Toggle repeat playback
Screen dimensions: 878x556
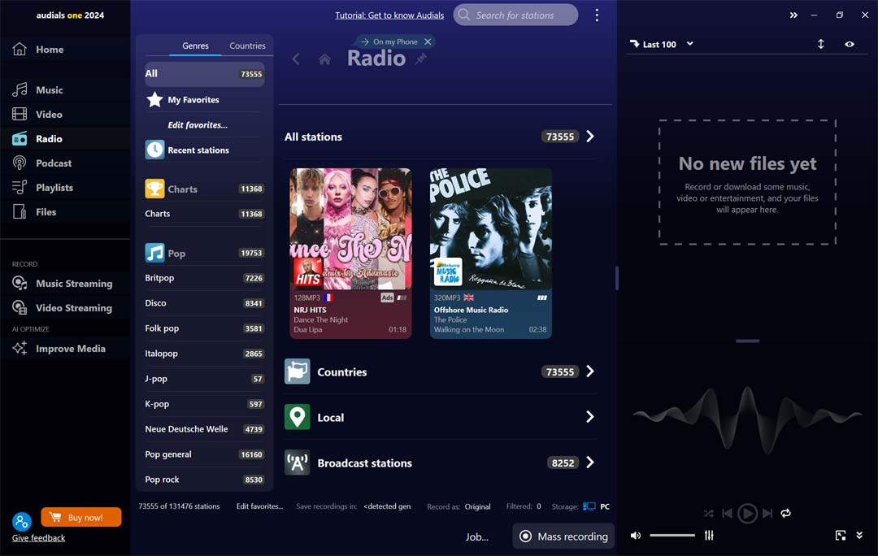pos(786,513)
